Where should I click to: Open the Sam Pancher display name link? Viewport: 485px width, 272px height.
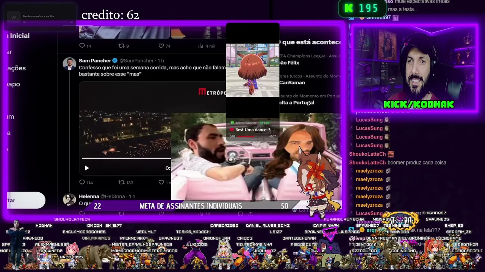(x=95, y=60)
